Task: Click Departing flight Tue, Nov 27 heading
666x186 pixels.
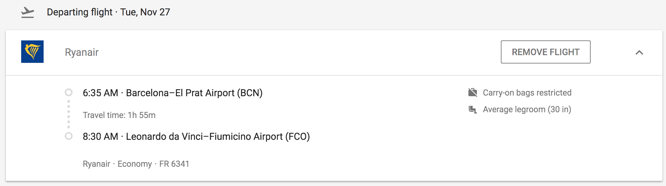Action: [x=108, y=12]
